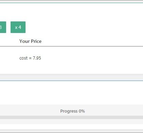The width and height of the screenshot is (143, 133).
Task: Click the blank white panel above the Progress section
Action: point(71,93)
